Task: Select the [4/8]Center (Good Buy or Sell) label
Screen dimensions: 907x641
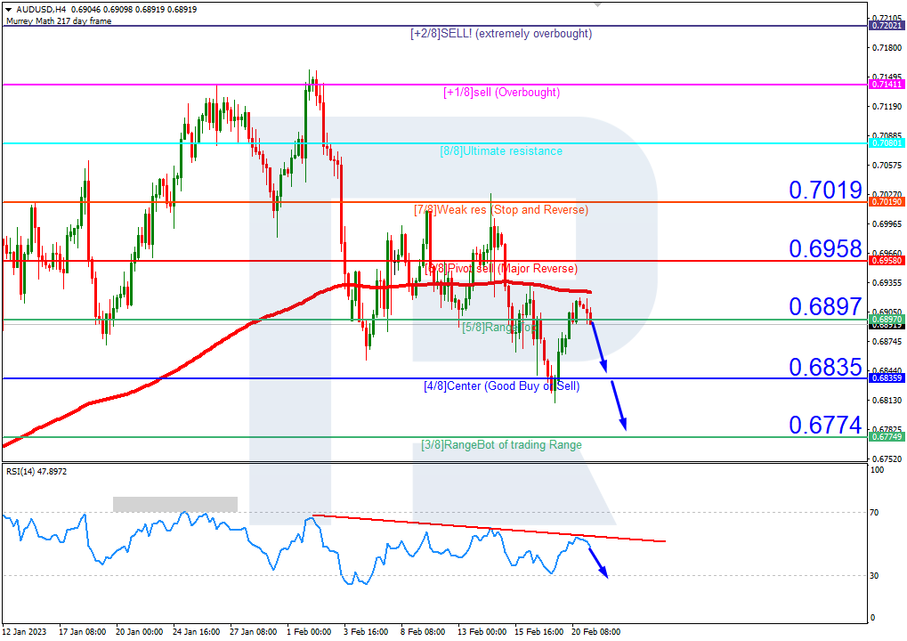Action: point(501,386)
